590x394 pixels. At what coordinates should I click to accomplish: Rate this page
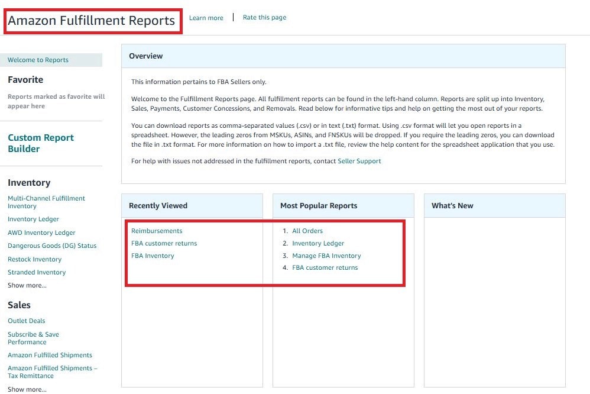click(264, 17)
